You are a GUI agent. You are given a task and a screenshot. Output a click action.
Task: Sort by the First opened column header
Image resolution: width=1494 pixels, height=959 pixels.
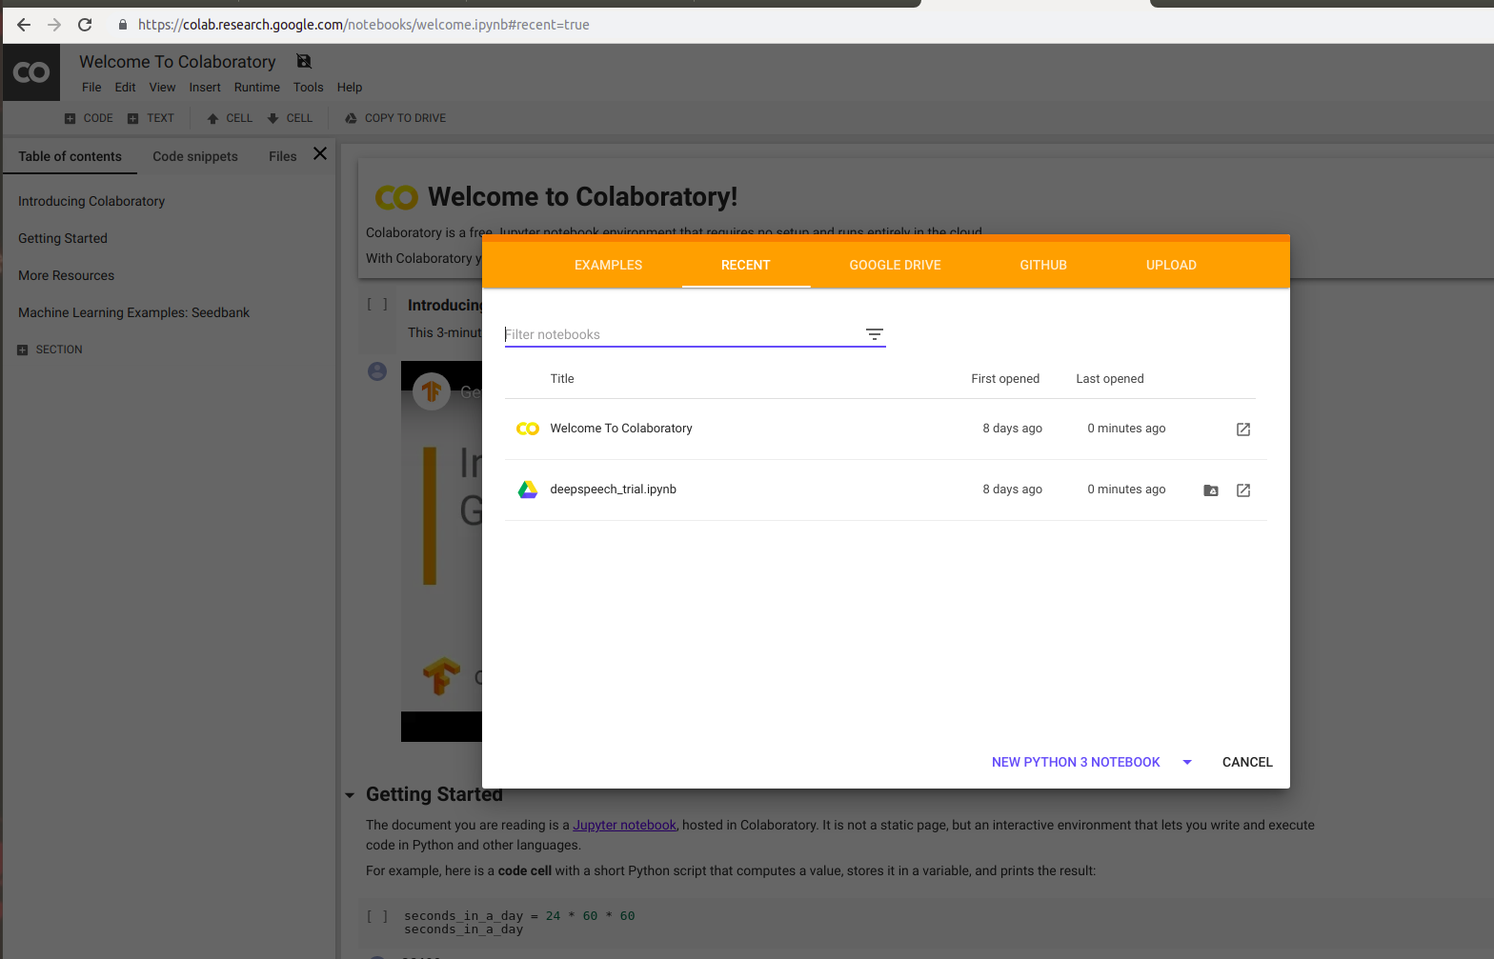coord(1005,378)
